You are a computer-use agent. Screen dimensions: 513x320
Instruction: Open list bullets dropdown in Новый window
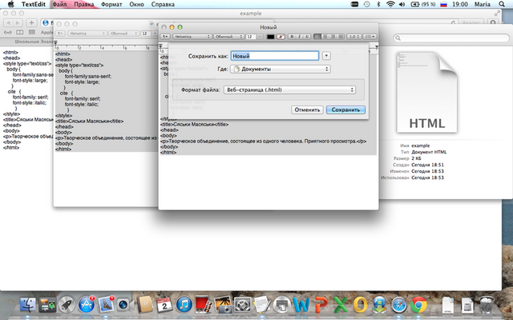pyautogui.click(x=370, y=37)
